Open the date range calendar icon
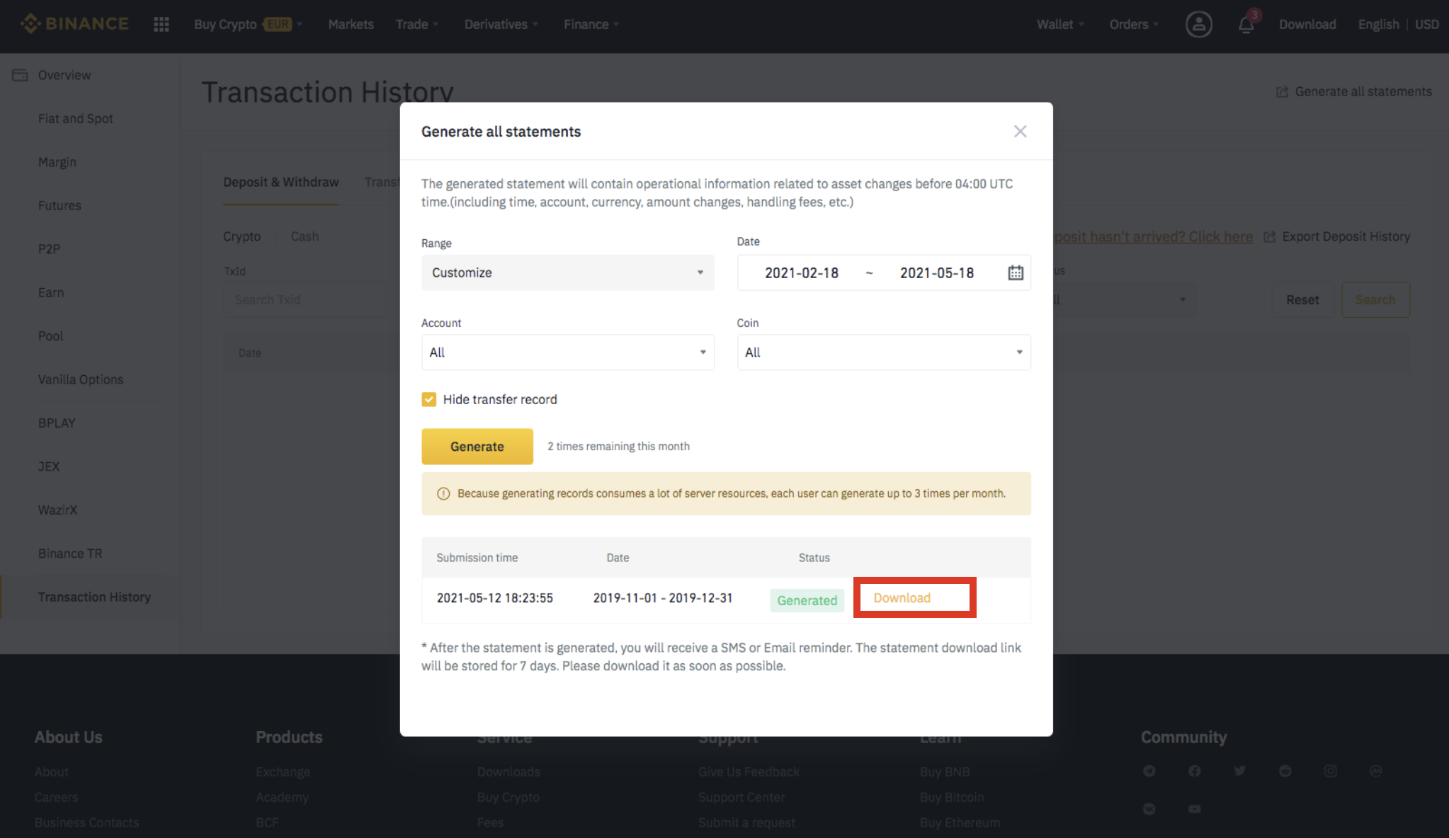1449x838 pixels. click(1016, 272)
